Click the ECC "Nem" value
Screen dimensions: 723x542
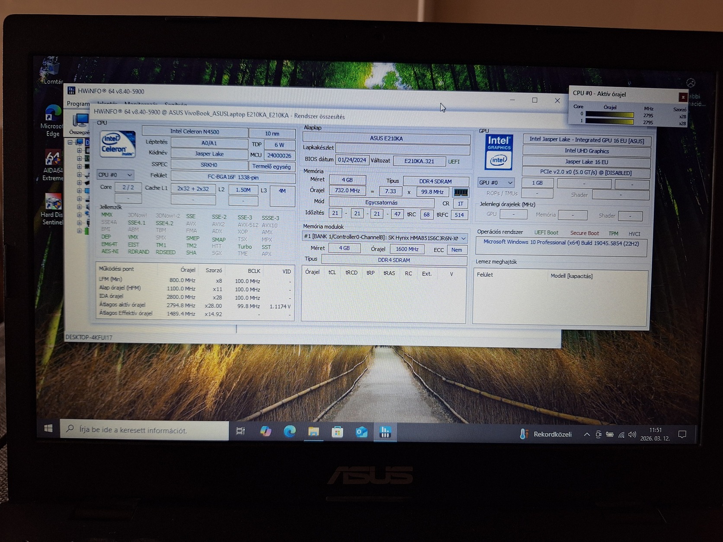457,250
